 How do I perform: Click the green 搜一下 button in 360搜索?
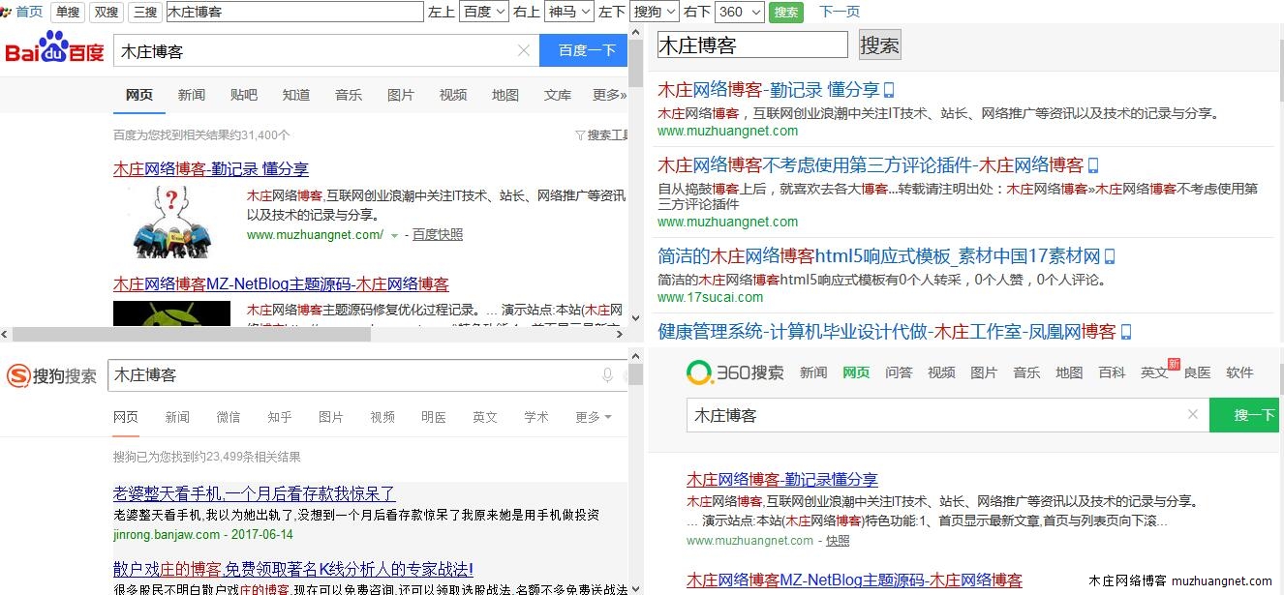tap(1244, 415)
